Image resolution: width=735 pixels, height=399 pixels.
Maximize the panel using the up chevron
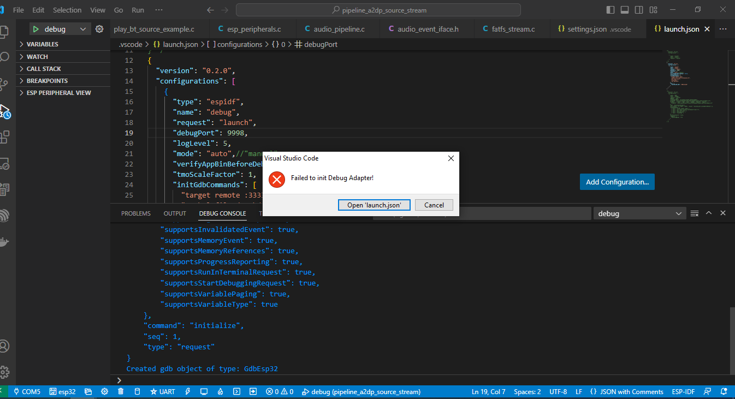pos(709,213)
